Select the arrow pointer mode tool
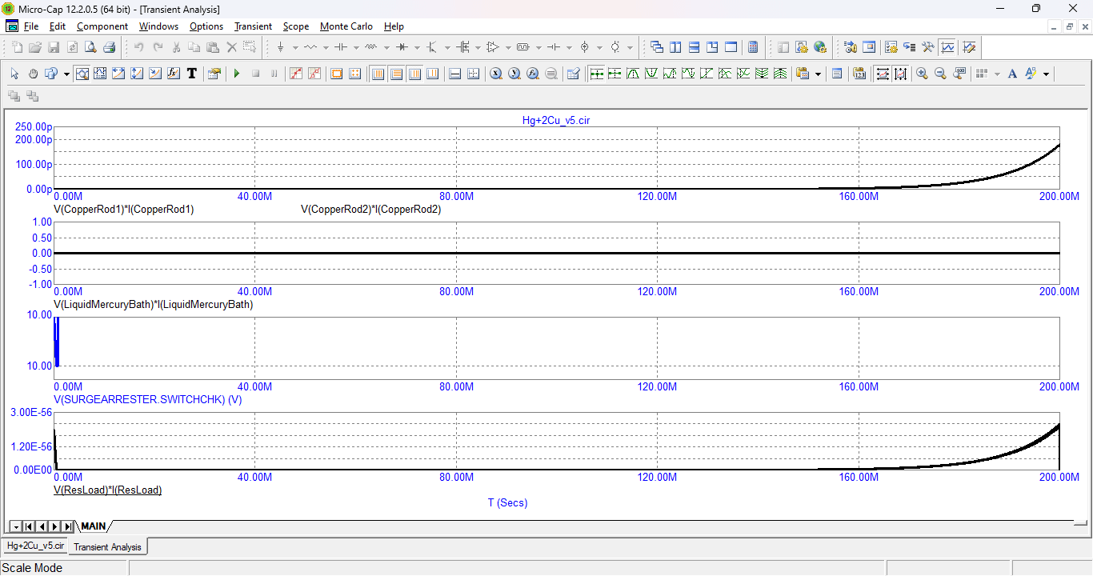The image size is (1093, 576). pos(14,74)
